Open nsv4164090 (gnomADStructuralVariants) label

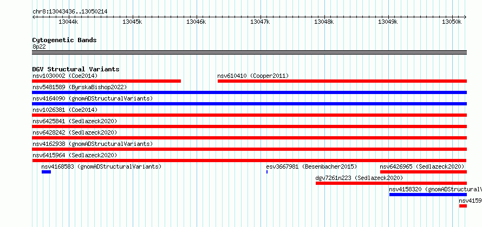click(x=93, y=98)
